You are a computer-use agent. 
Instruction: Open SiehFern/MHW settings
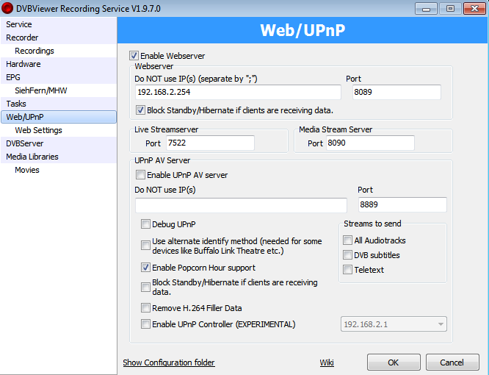[x=59, y=90]
